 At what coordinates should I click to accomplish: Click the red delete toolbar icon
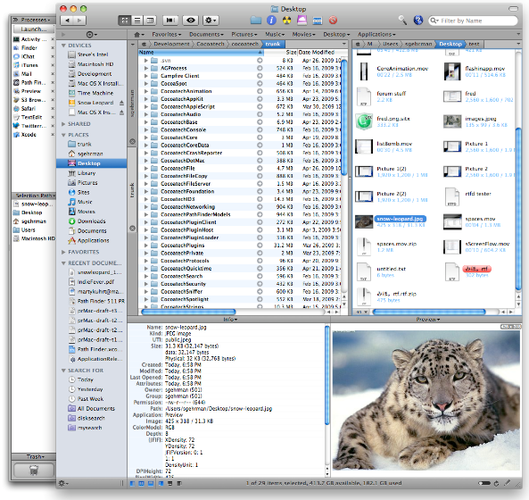[333, 21]
